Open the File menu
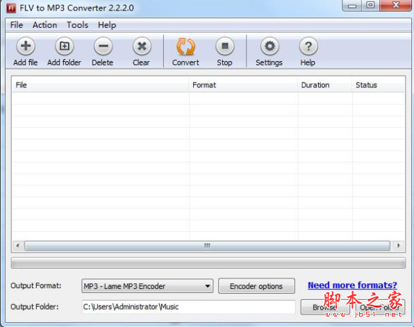Viewport: 414px width, 327px height. click(17, 25)
